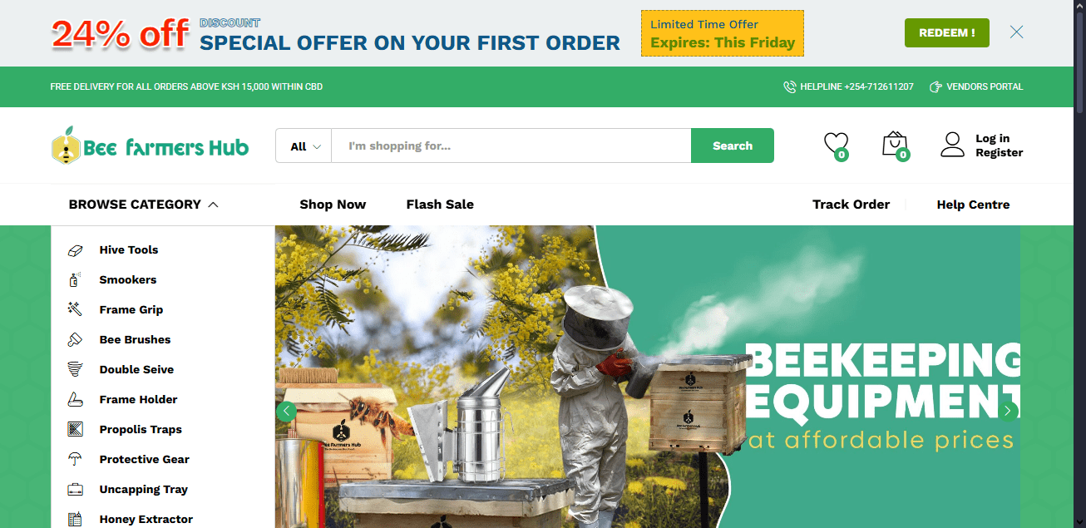Click the Protective Gear umbrella icon
Viewport: 1086px width, 528px height.
click(75, 459)
